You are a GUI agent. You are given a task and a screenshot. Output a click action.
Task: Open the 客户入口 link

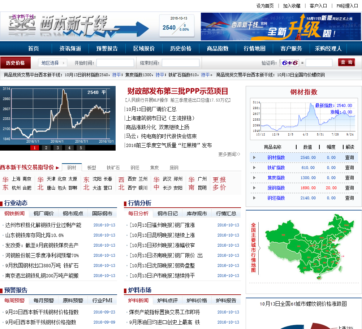[318, 6]
